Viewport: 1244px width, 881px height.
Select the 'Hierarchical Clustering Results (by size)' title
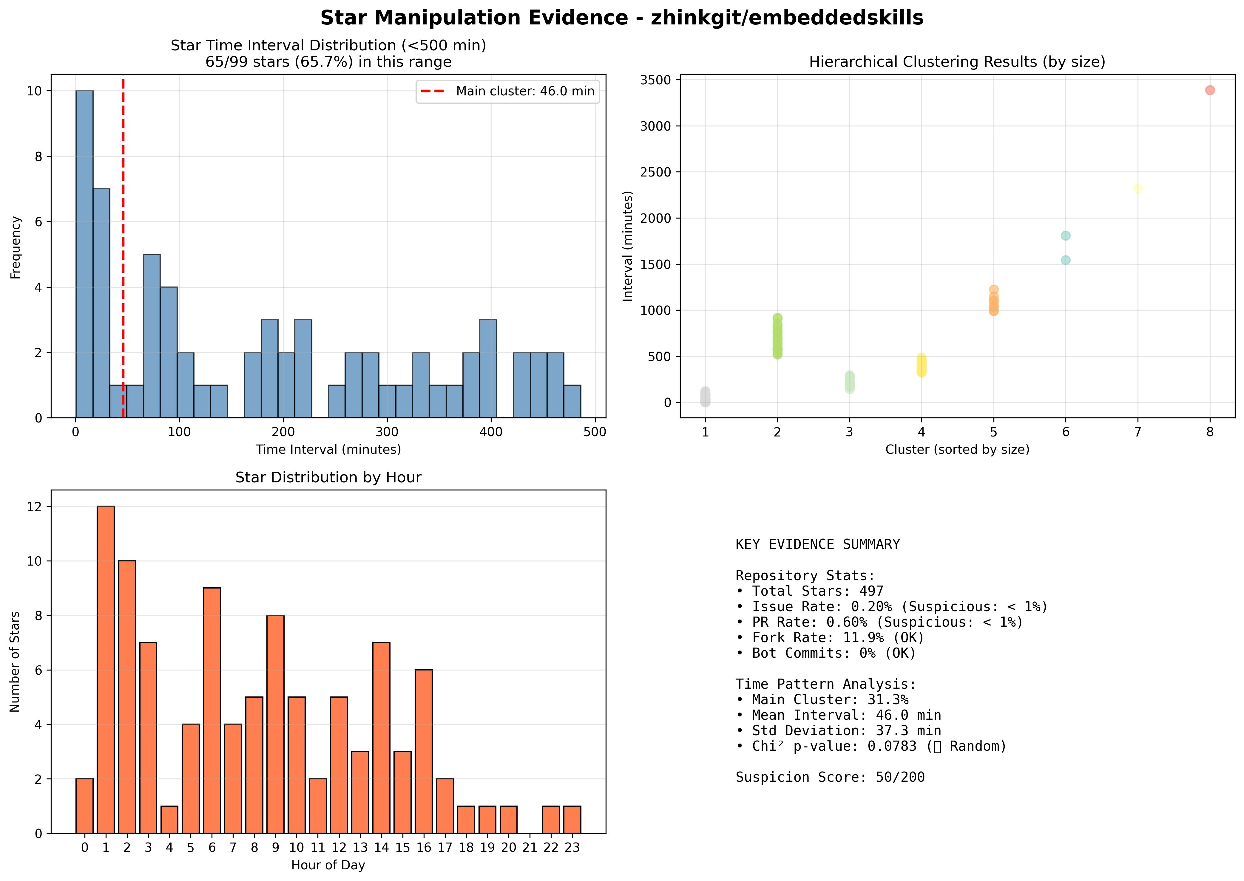[957, 62]
